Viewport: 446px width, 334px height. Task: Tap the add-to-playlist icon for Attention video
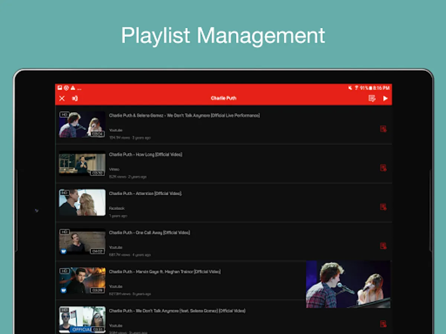click(x=383, y=207)
